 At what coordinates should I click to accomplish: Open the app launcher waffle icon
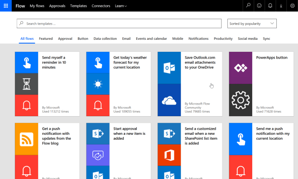[x=6, y=6]
